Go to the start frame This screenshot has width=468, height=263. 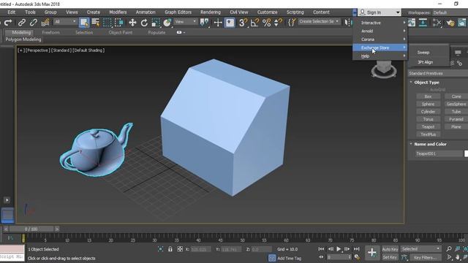click(x=321, y=248)
